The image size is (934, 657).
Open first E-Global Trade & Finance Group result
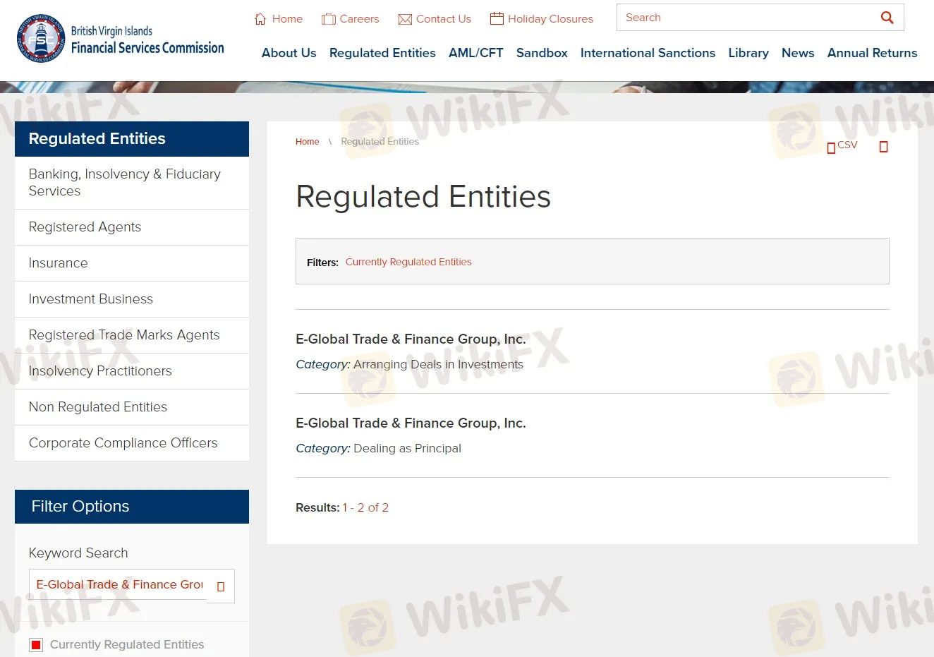coord(411,339)
